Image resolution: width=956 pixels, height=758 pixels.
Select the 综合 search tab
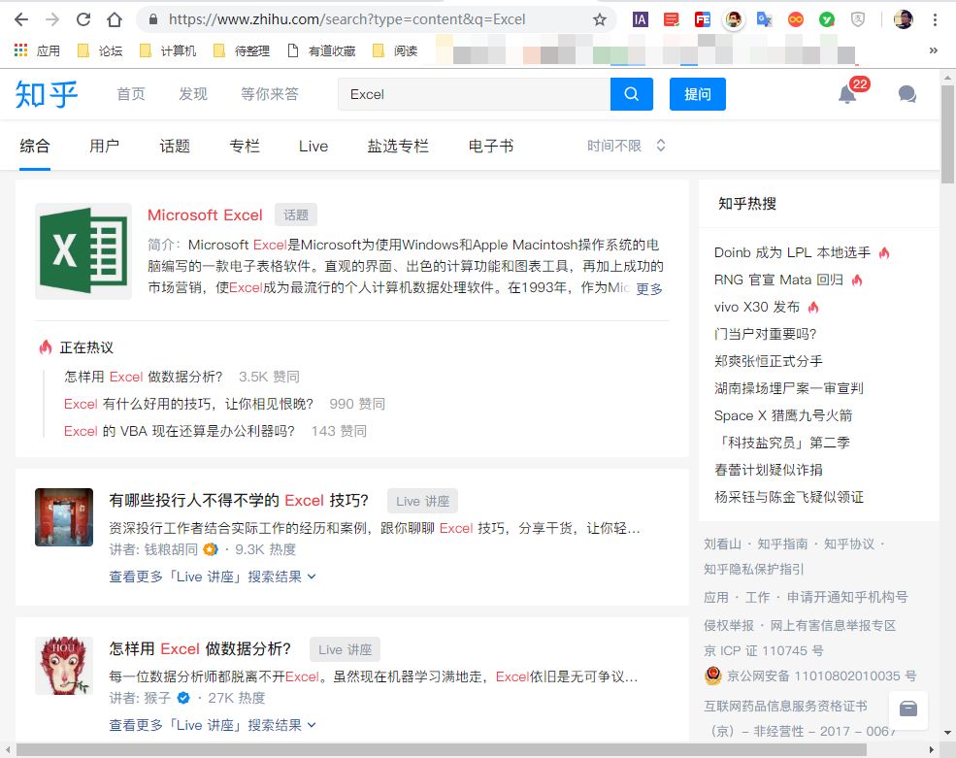[x=35, y=146]
